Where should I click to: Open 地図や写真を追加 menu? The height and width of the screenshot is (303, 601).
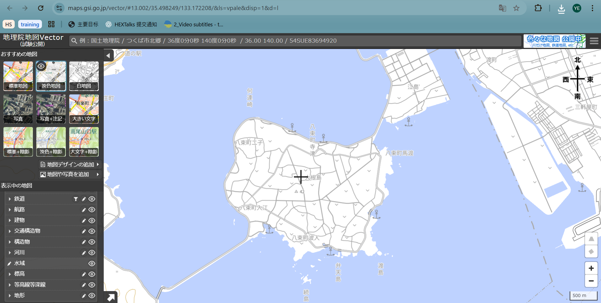point(70,174)
